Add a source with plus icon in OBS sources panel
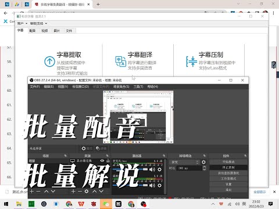 pos(73,191)
